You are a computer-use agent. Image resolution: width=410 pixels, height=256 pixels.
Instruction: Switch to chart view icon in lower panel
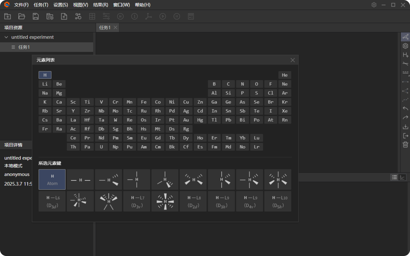pos(402,177)
